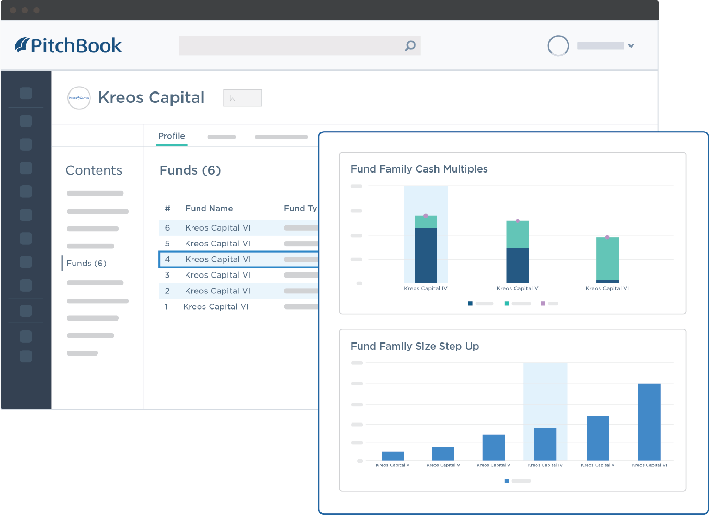Viewport: 710px width, 515px height.
Task: Select the top icon in the dark left sidebar
Action: tap(26, 93)
